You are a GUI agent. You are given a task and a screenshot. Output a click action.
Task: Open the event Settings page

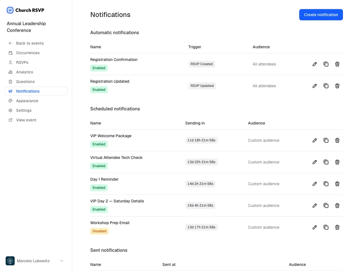(x=36, y=110)
